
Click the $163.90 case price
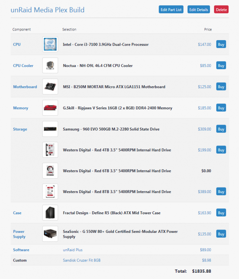pos(204,213)
